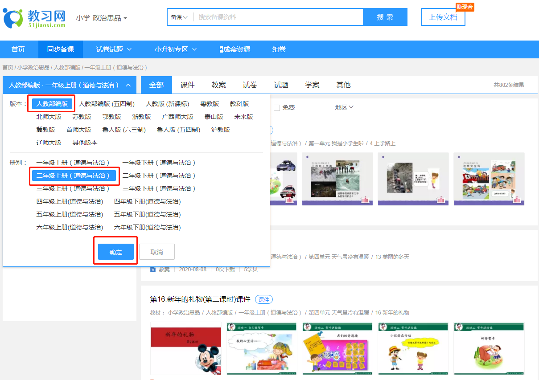Screen dimensions: 539x380
Task: Select 三年级下册 (道德与法治) volume
Action: (159, 188)
